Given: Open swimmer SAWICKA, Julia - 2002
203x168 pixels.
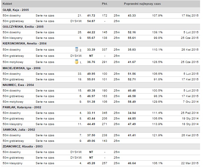Looking at the screenshot, I should (x=19, y=130).
